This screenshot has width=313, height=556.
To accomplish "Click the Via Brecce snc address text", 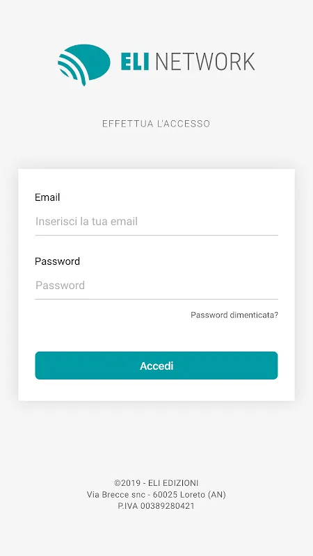I will (116, 494).
